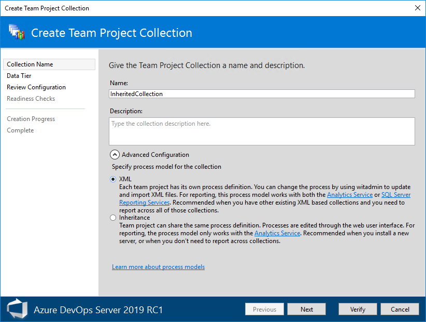The height and width of the screenshot is (322, 426).
Task: Open the Data Tier wizard step
Action: click(19, 76)
